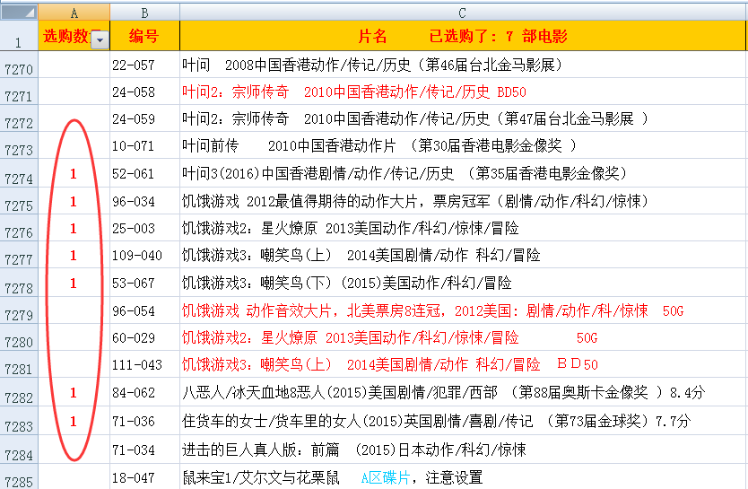Click red 饥饿游戏 动作音效大片 50G cell

click(462, 310)
